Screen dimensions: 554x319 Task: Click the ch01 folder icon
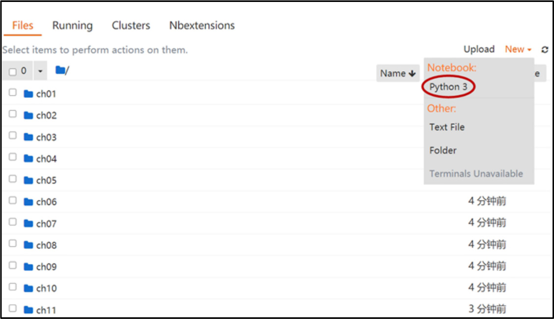coord(28,94)
